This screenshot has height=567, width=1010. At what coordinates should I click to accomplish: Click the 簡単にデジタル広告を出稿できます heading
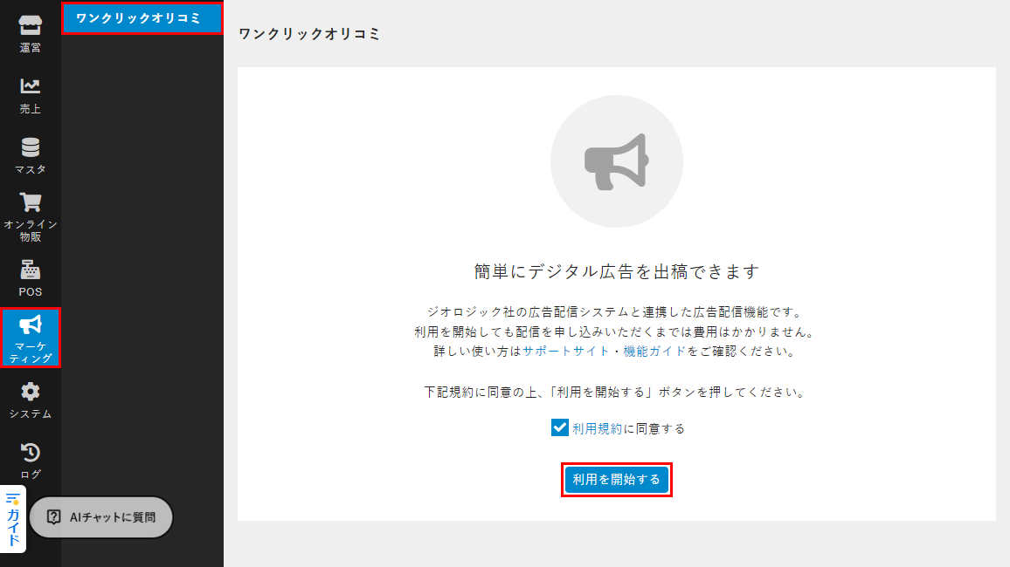tap(616, 271)
